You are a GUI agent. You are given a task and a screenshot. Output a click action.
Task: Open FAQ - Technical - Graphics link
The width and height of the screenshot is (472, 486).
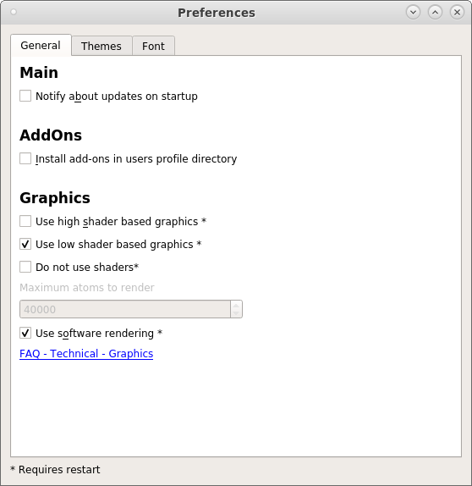86,354
